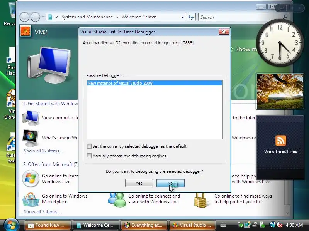Click 'View headlines' in the feed gadget

[x=281, y=151]
